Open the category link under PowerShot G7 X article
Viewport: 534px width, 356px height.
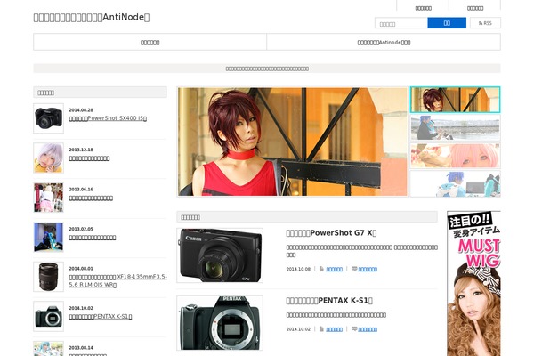tap(334, 269)
